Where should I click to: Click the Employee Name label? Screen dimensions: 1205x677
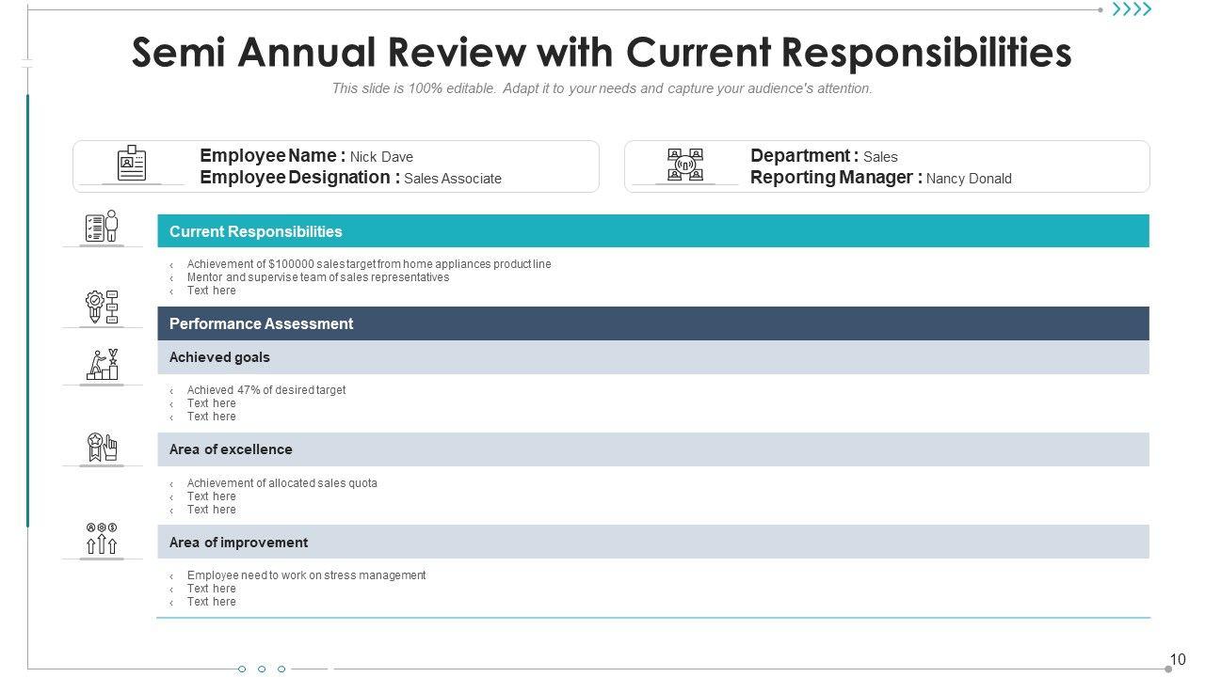pyautogui.click(x=273, y=156)
